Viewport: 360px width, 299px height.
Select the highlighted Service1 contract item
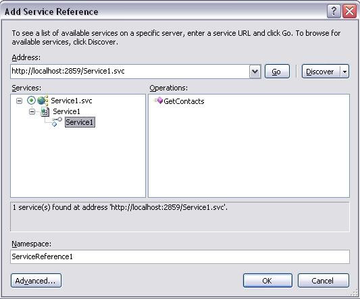[80, 122]
